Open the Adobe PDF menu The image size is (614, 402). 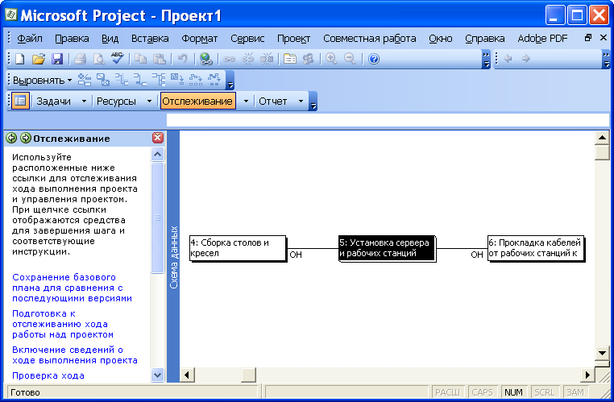[x=542, y=39]
